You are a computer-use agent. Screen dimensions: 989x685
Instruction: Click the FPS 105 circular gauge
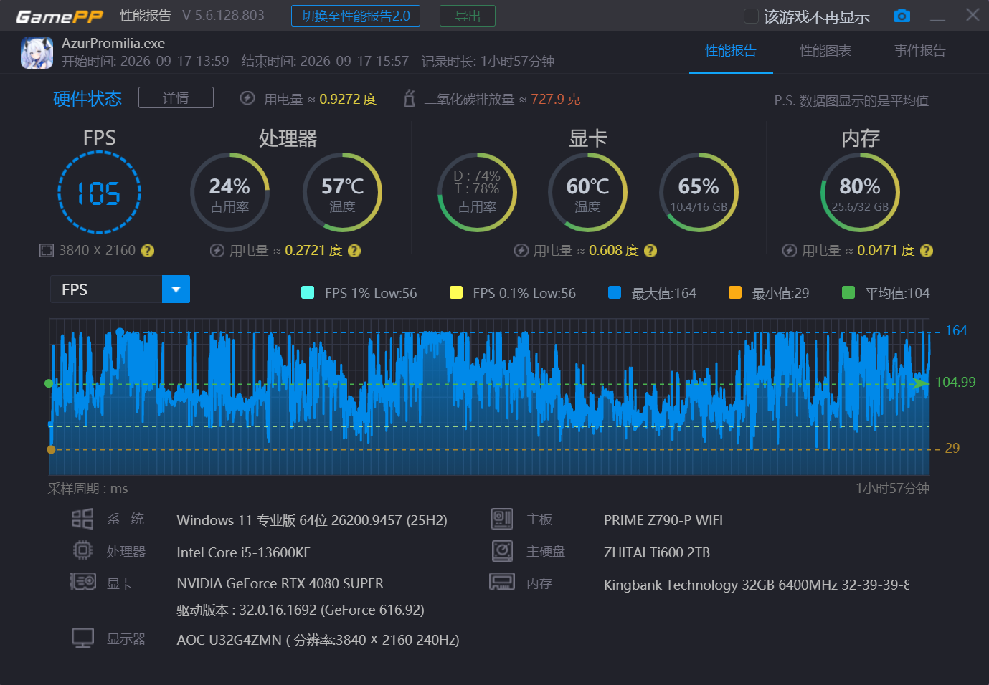click(x=99, y=192)
